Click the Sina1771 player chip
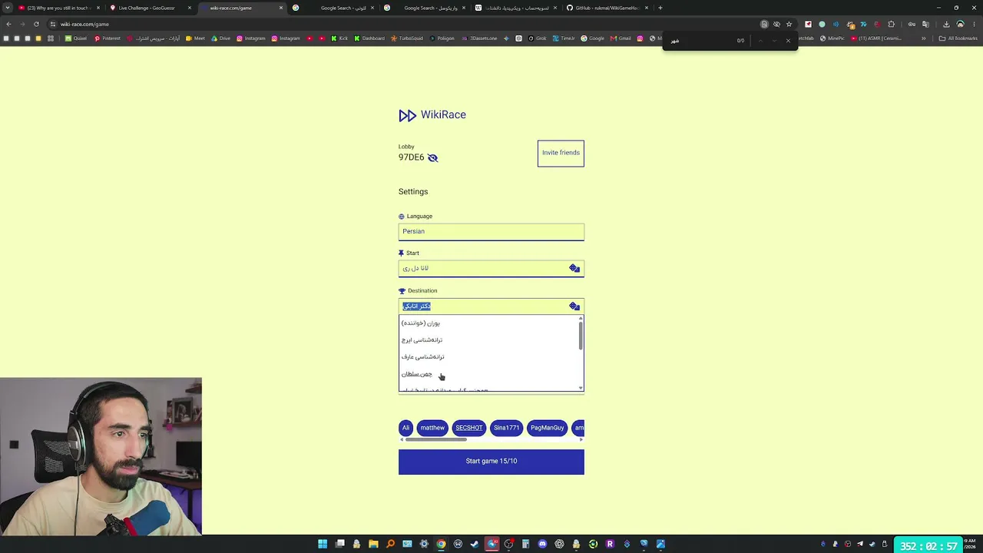The image size is (983, 553). click(506, 428)
